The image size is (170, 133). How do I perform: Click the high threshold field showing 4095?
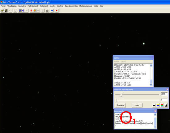click(x=164, y=94)
